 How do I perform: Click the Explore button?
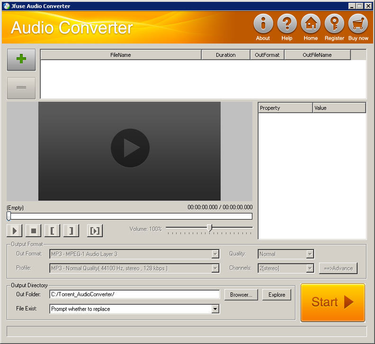click(277, 295)
